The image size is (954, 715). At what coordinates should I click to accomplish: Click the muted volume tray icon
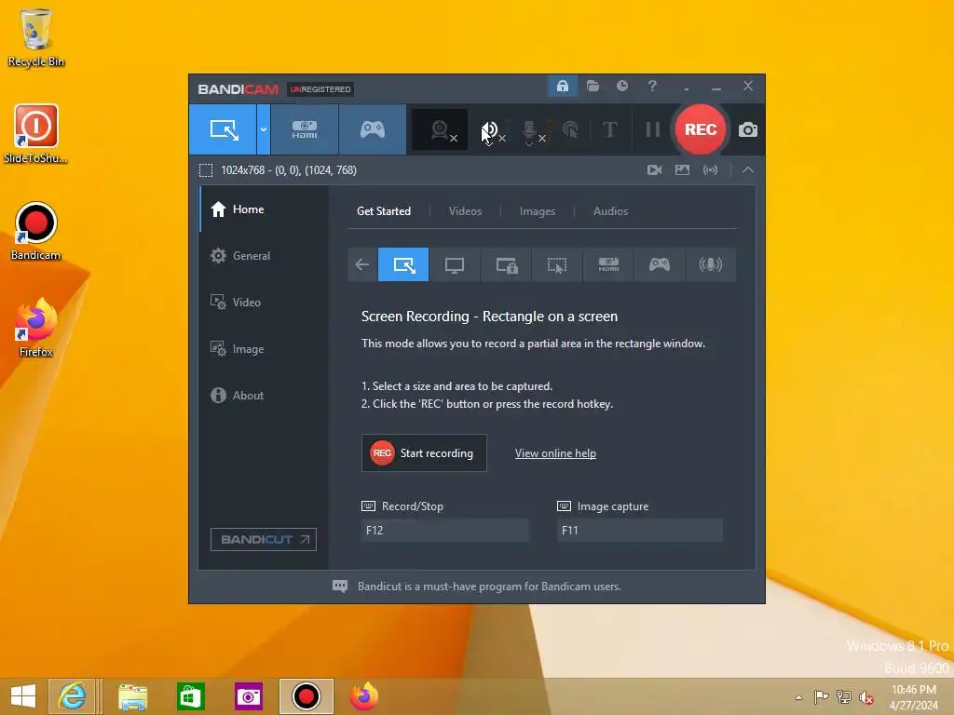[x=865, y=697]
